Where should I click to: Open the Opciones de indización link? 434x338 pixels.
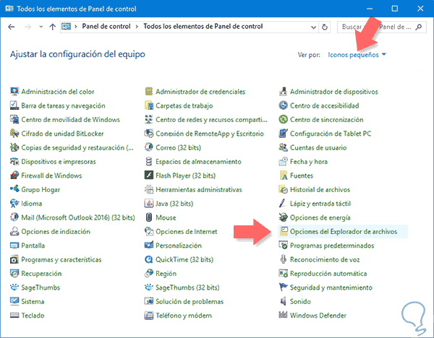pos(56,232)
